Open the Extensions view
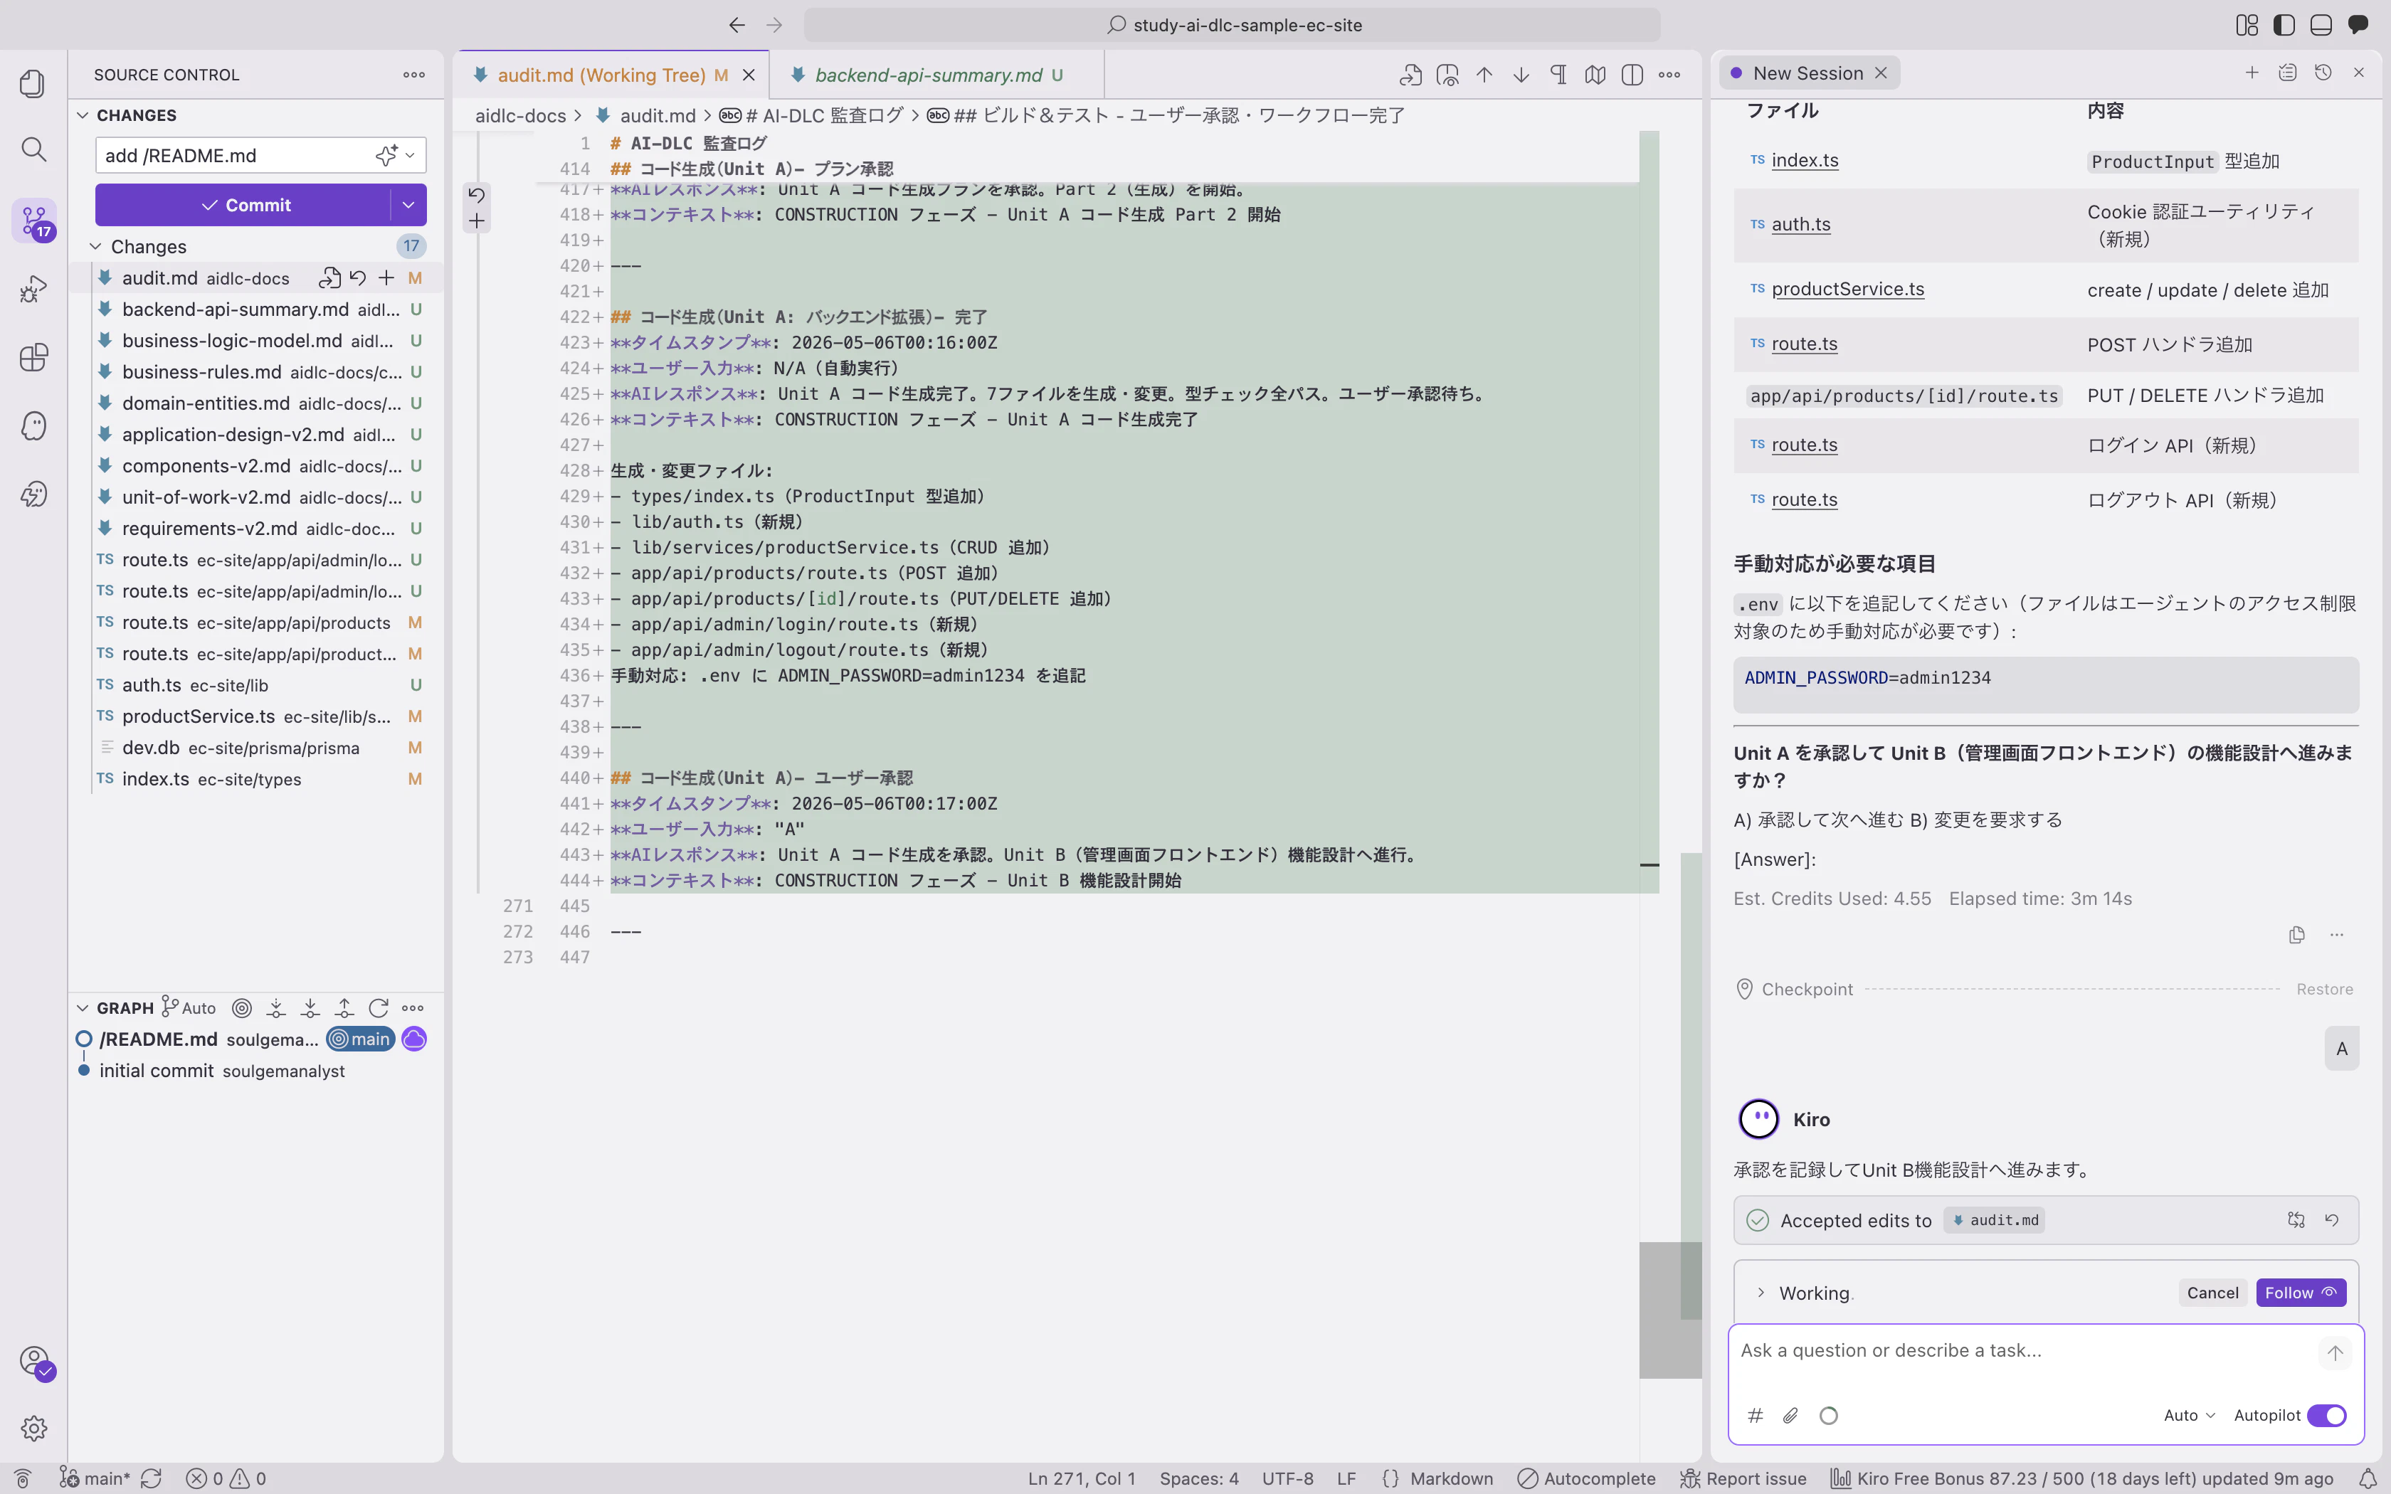 (x=33, y=356)
